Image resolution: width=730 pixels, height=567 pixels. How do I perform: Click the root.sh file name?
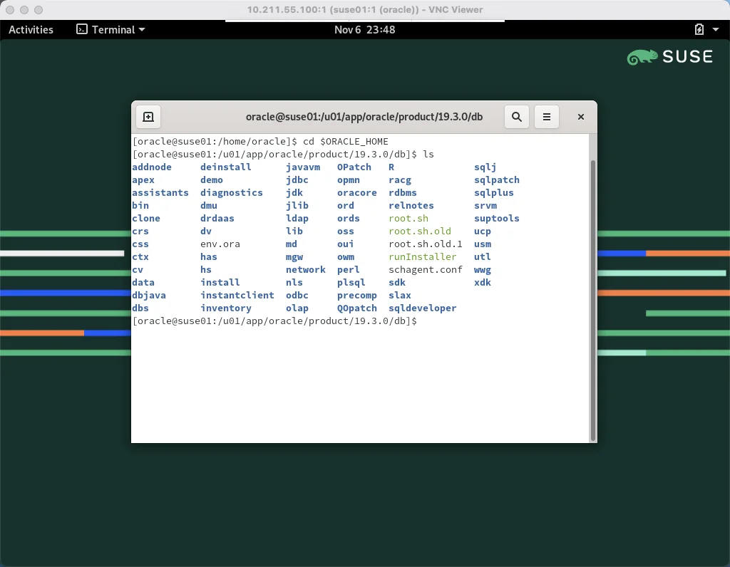[x=408, y=218]
